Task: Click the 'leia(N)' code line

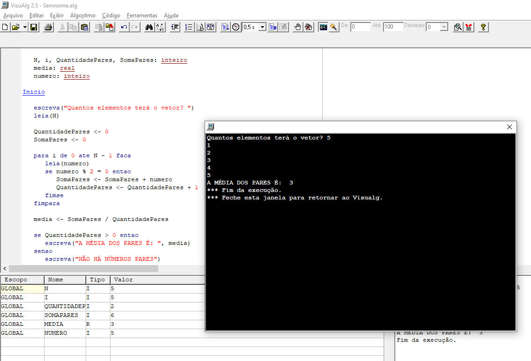Action: pyautogui.click(x=46, y=116)
